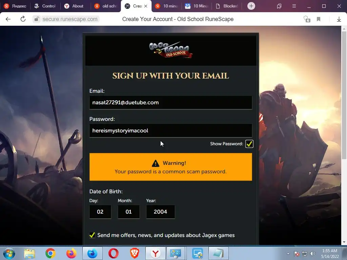Click the birth Month field
347x260 pixels.
click(128, 212)
